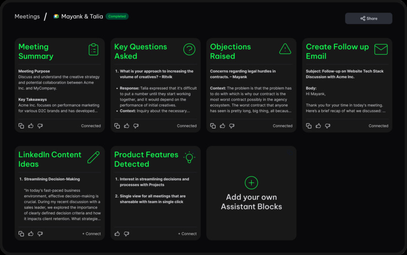Toggle Connected status on Key Questions Asked
The width and height of the screenshot is (407, 255).
[x=187, y=126]
